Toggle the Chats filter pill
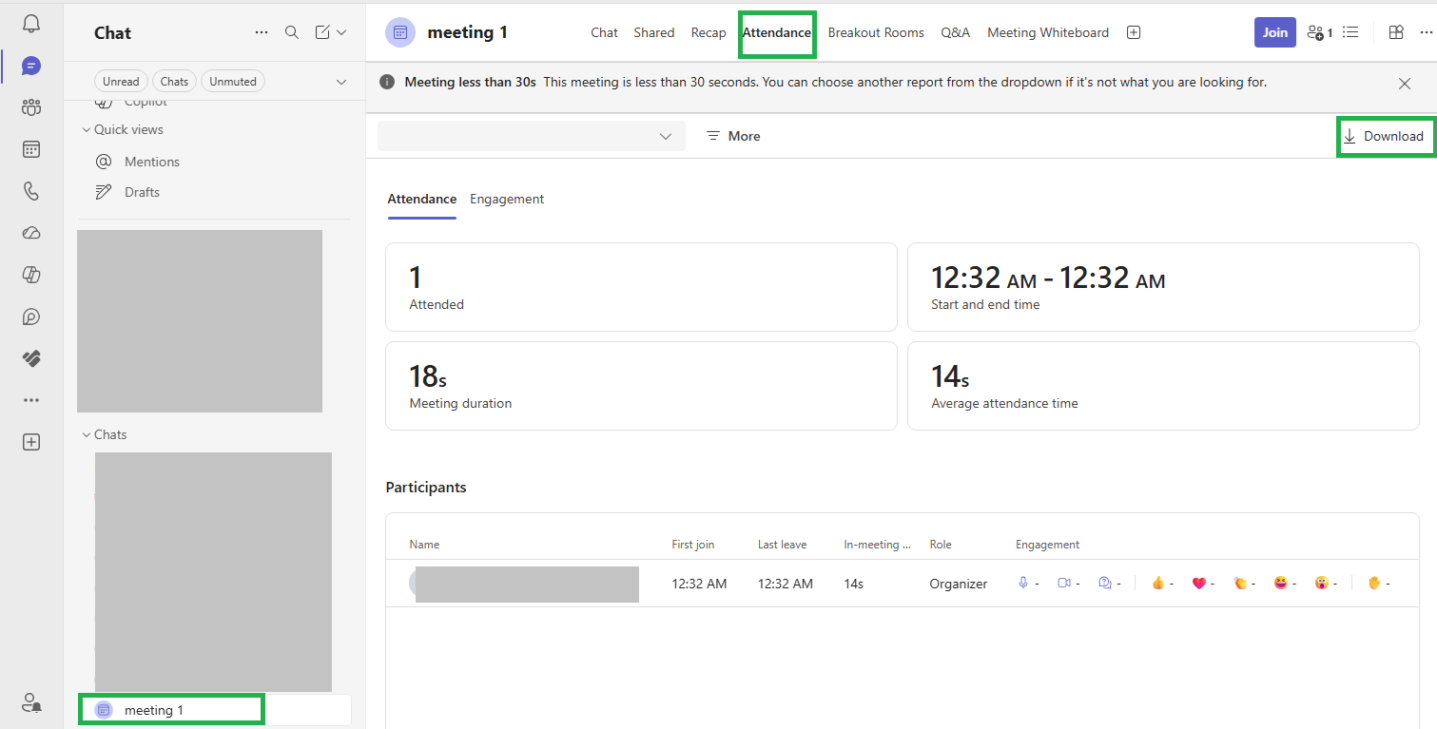This screenshot has height=729, width=1437. 174,82
